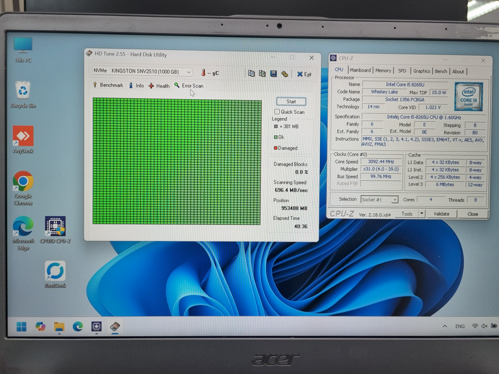Expand the Tools dropdown arrow in CPU-Z
This screenshot has height=374, width=499.
[x=421, y=214]
